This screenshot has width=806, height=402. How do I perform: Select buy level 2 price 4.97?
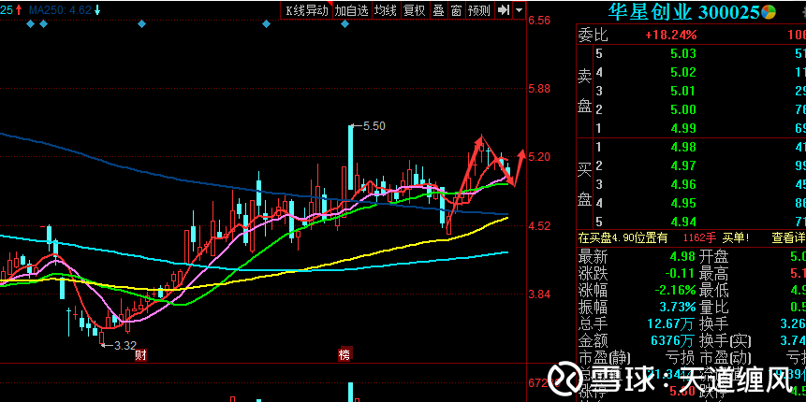(683, 165)
